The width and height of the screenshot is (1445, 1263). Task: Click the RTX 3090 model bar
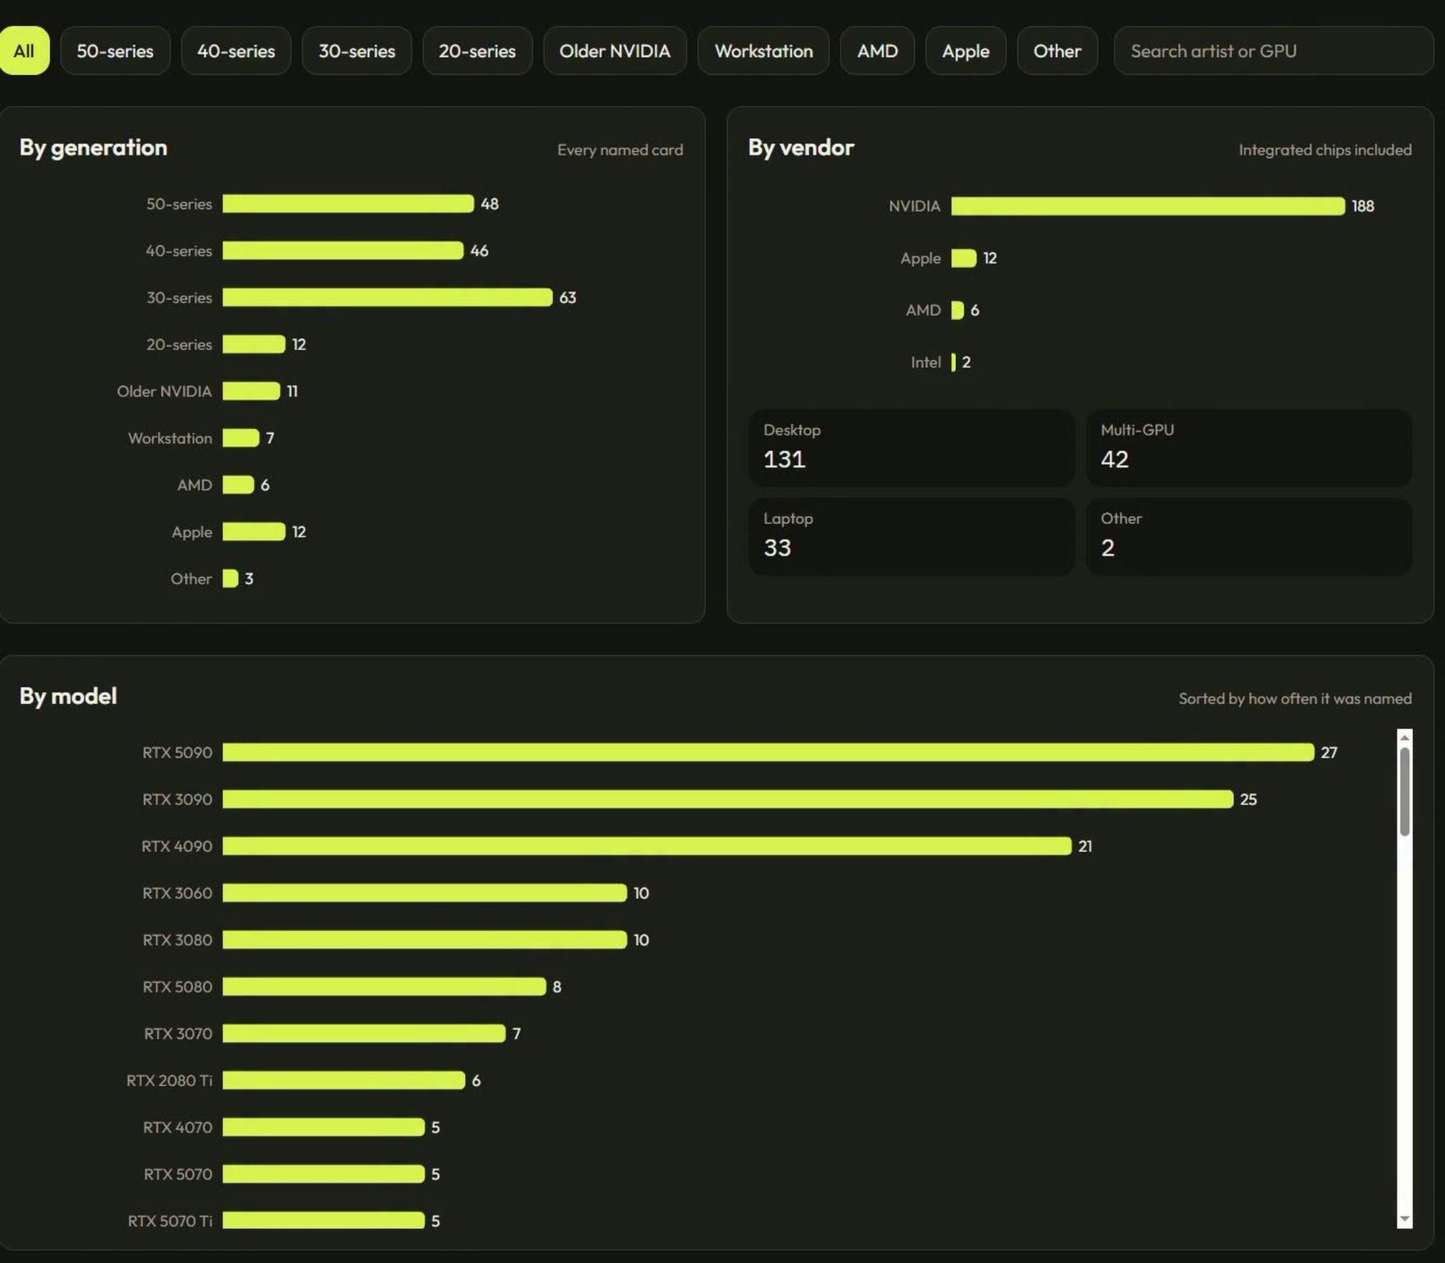point(728,799)
